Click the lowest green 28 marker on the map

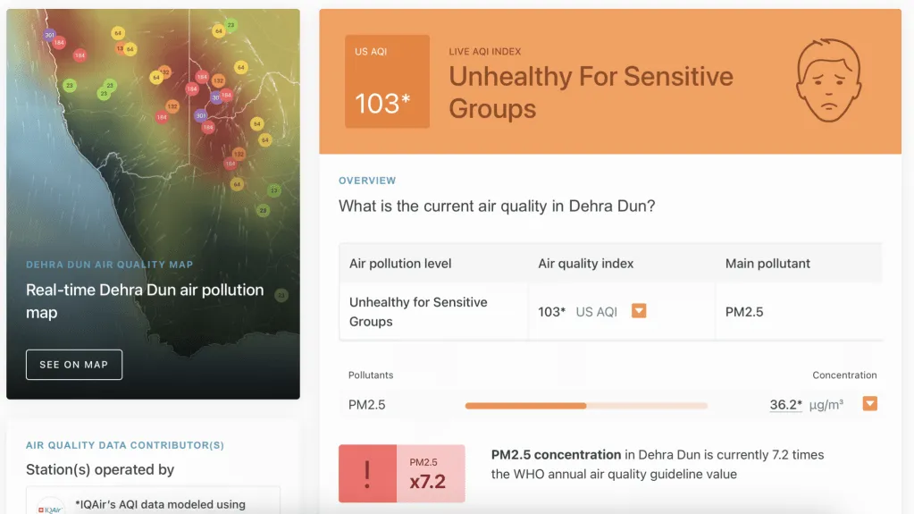point(263,210)
